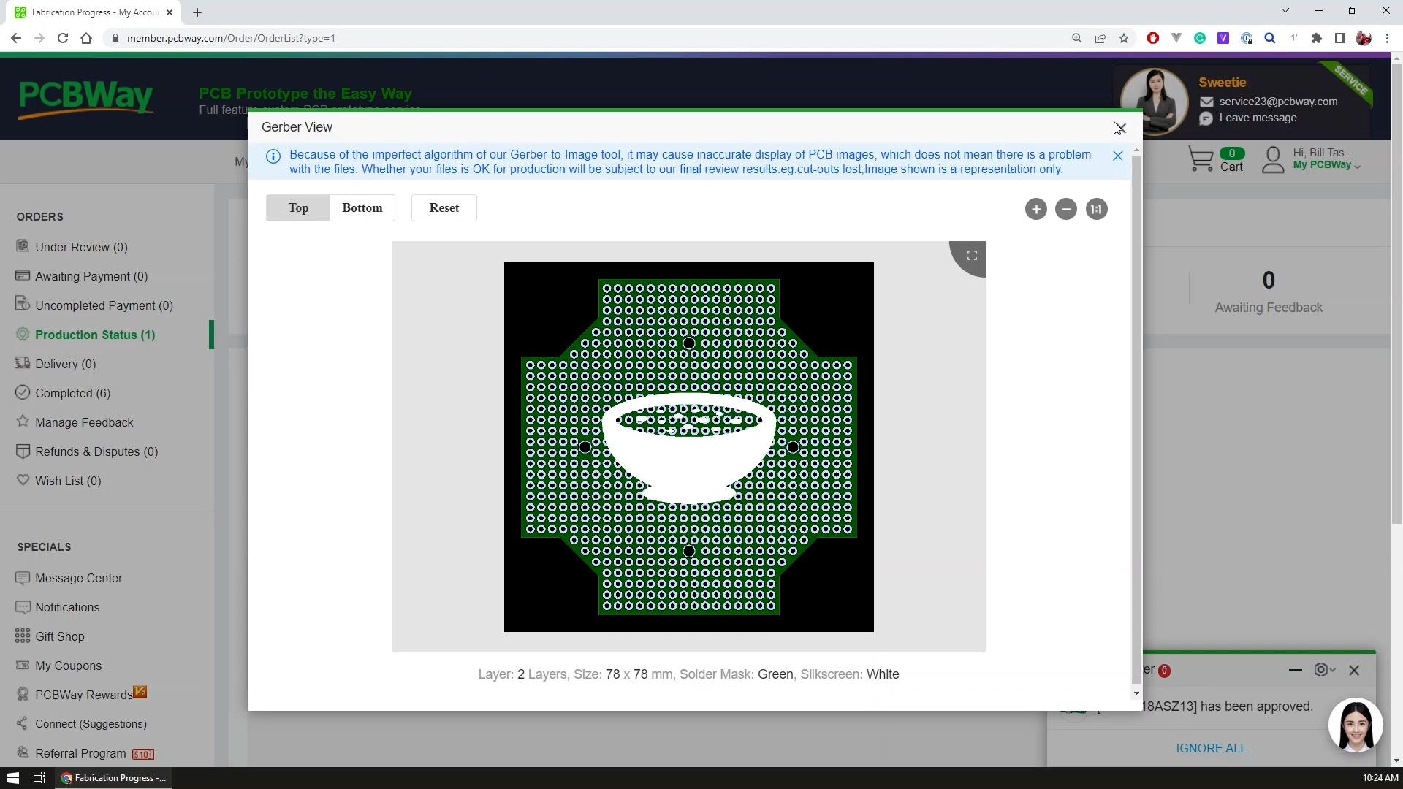Click the fullscreen expand icon
The height and width of the screenshot is (789, 1403).
pyautogui.click(x=971, y=256)
